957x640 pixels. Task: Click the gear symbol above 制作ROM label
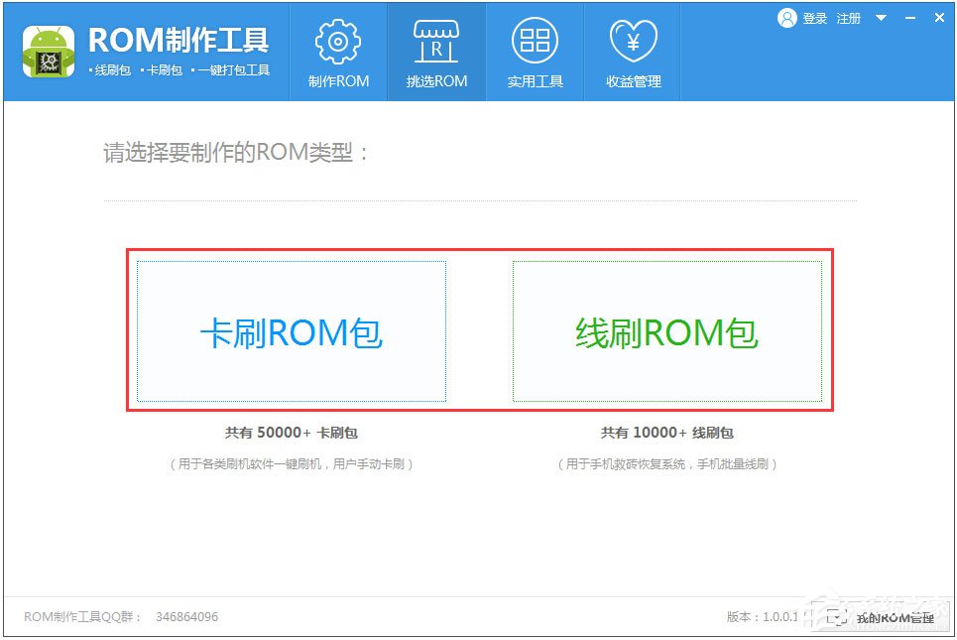coord(337,40)
